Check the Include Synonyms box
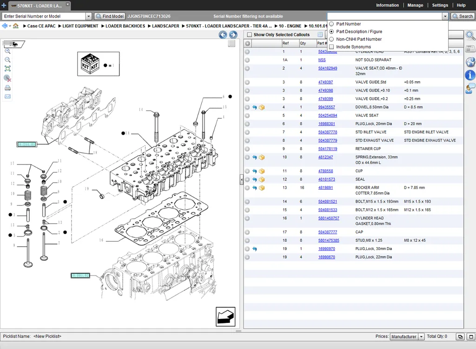 (331, 47)
